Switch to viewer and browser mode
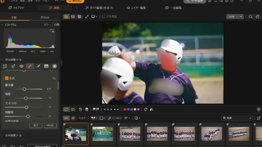The width and height of the screenshot is (262, 147). [x=66, y=17]
